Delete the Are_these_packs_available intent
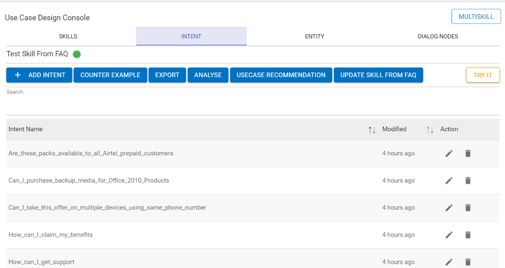Viewport: 505px width, 268px height. (468, 153)
